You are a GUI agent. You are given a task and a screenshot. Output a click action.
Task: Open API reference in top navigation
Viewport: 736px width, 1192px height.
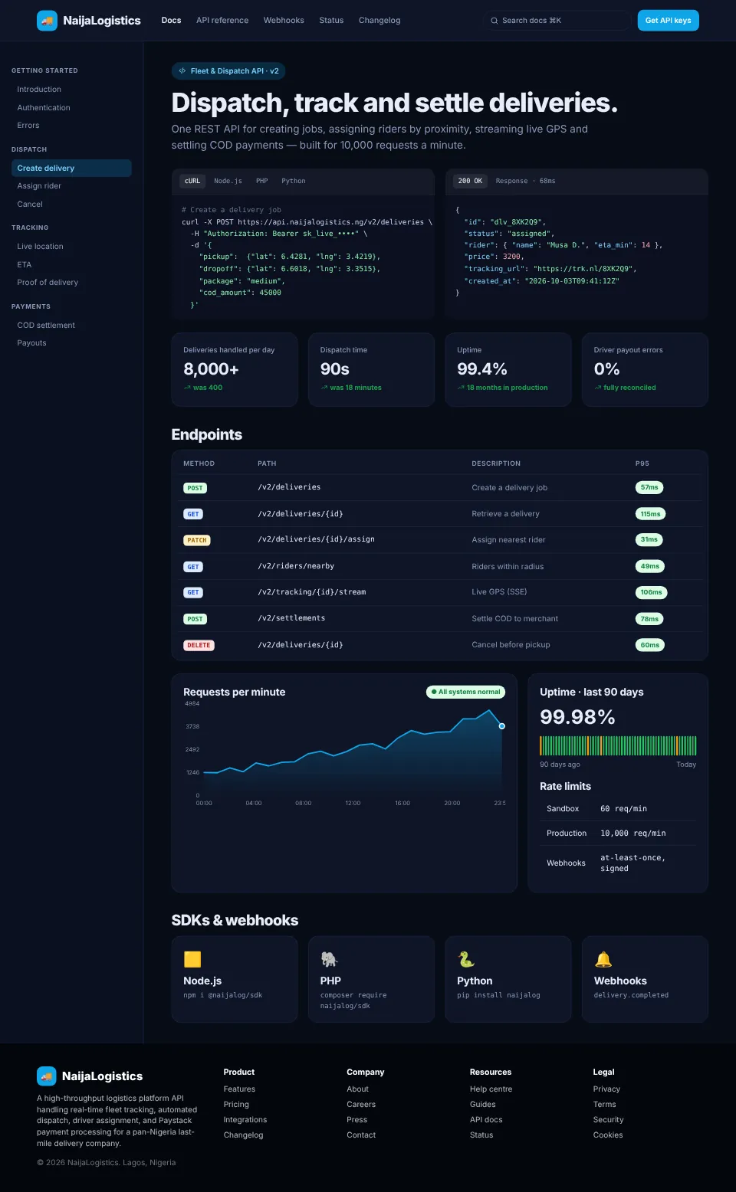[222, 21]
